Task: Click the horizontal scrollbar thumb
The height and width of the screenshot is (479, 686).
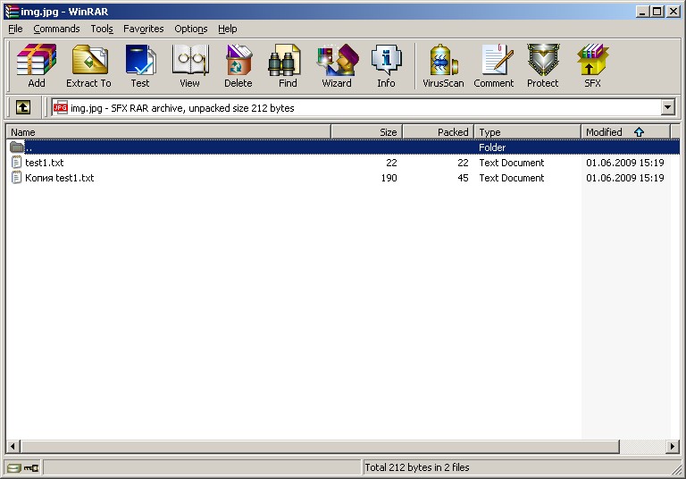Action: click(x=320, y=447)
